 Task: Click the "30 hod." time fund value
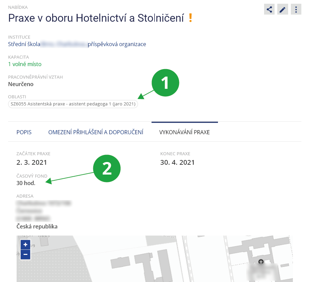coord(26,183)
